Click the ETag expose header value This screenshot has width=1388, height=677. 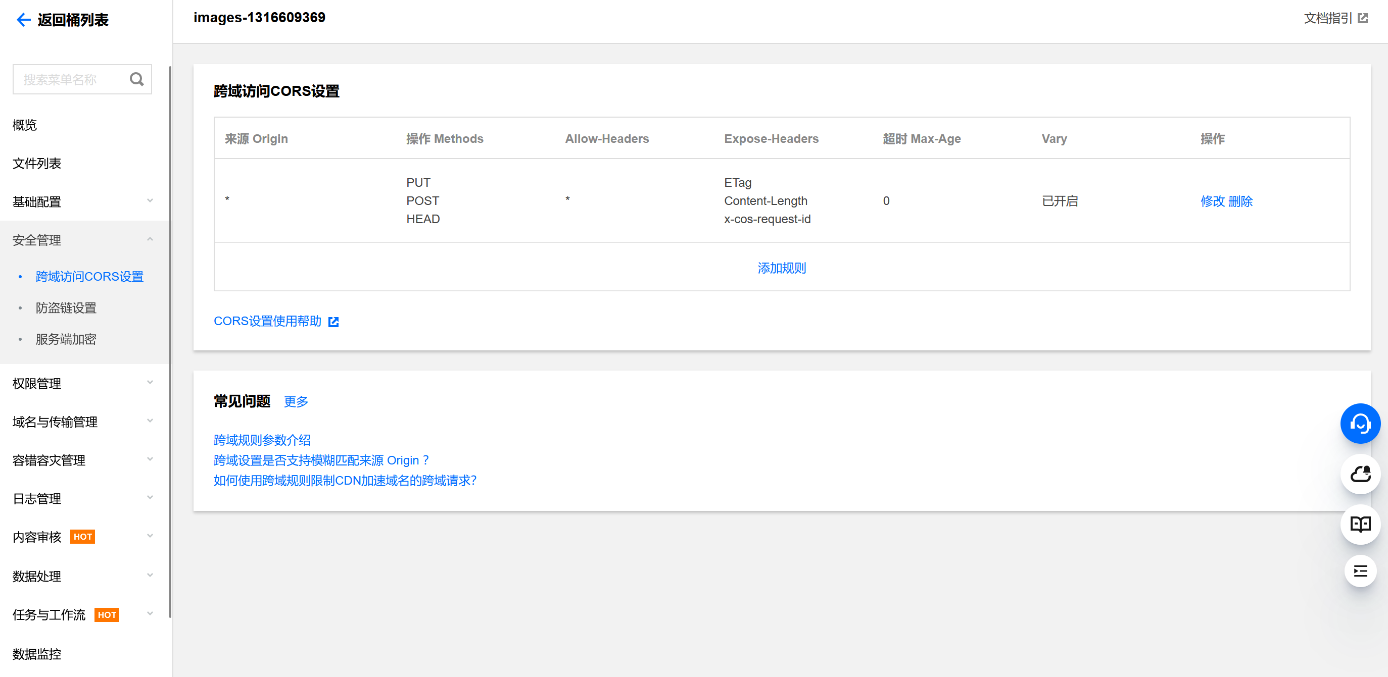pyautogui.click(x=737, y=182)
